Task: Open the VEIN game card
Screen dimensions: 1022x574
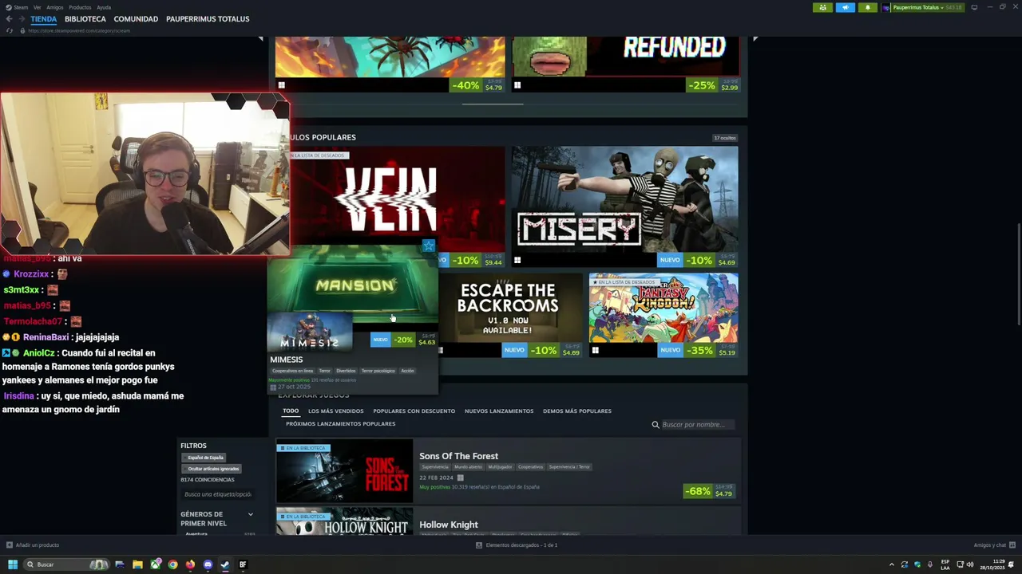Action: click(398, 199)
